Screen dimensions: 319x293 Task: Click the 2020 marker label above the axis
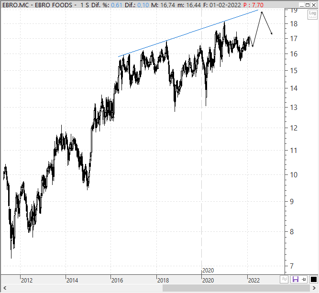(x=208, y=271)
